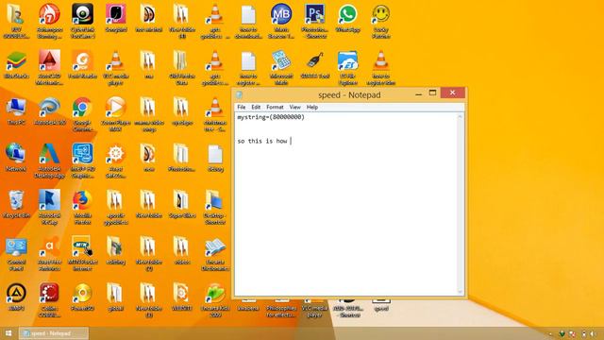
Task: Click the volume speaker icon in system tray
Action: click(594, 333)
